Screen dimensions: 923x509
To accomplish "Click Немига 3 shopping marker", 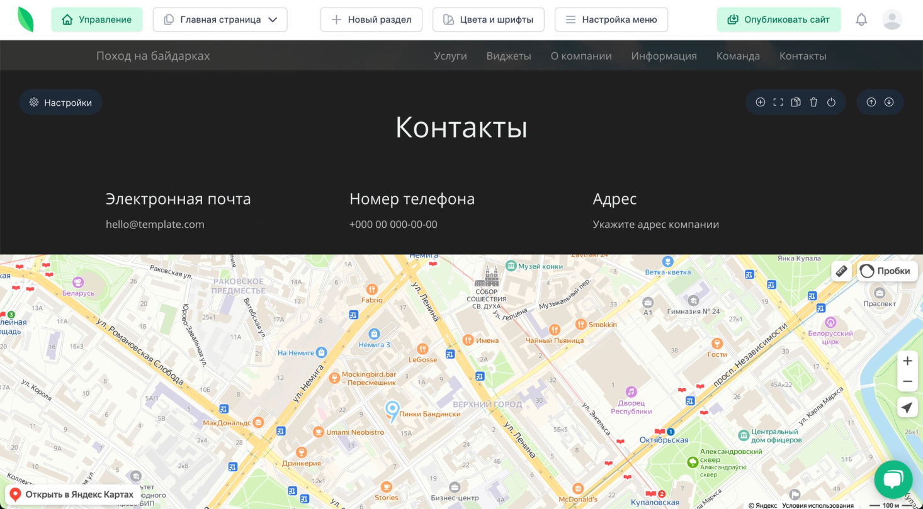I will click(375, 333).
